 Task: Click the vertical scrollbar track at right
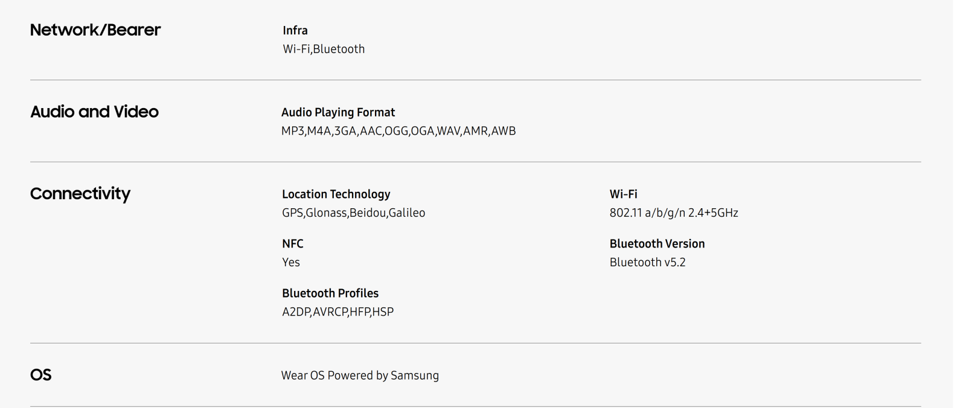click(x=959, y=204)
